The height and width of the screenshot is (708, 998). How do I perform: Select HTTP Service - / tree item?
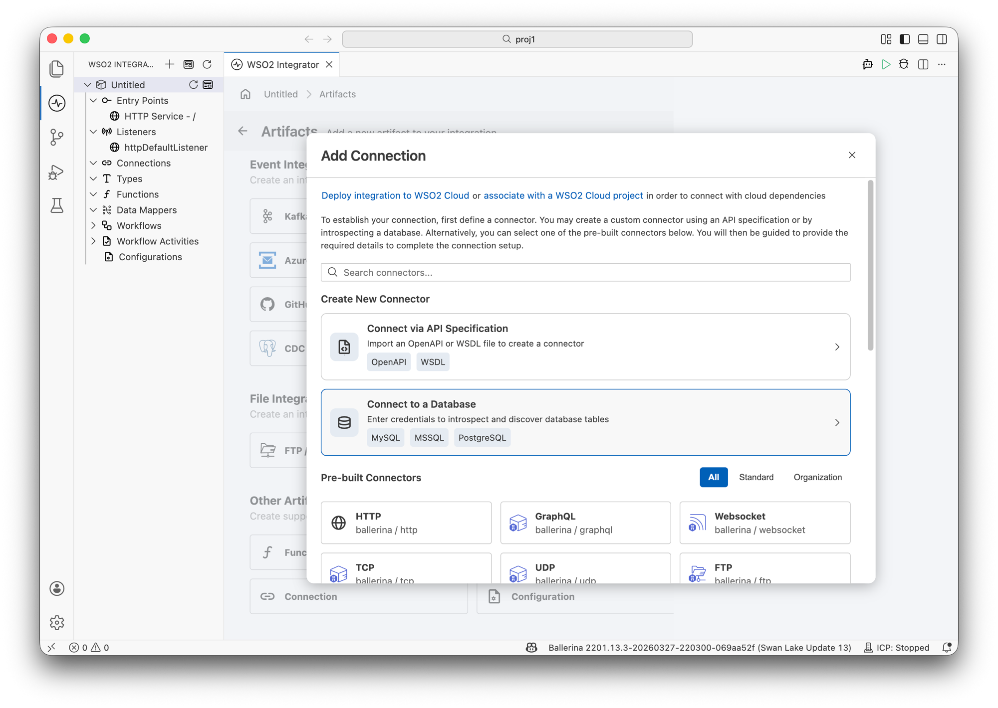click(x=160, y=116)
